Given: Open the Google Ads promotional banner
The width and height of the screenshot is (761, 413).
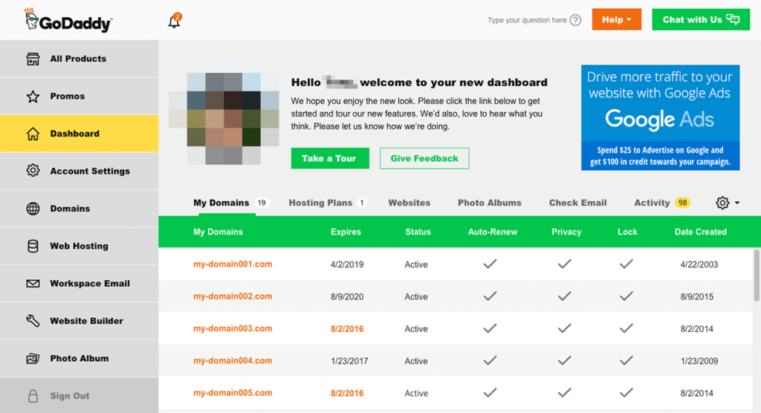Looking at the screenshot, I should 660,117.
